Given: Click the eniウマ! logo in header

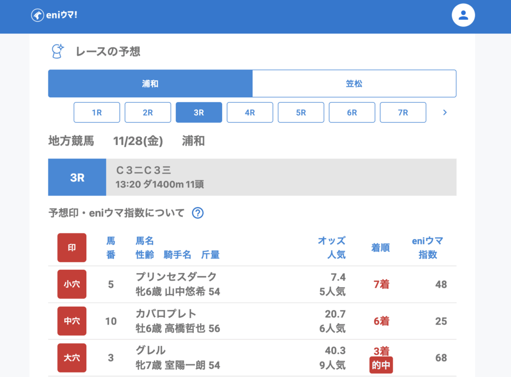Looking at the screenshot, I should [54, 15].
